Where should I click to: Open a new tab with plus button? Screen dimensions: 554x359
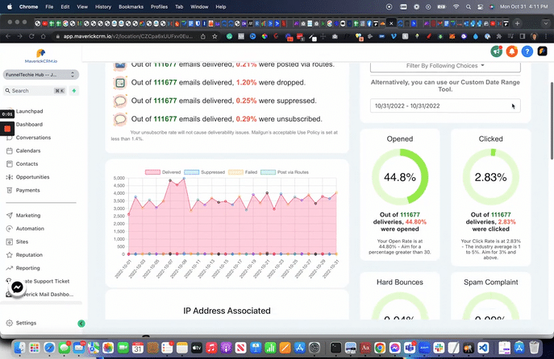click(x=517, y=23)
